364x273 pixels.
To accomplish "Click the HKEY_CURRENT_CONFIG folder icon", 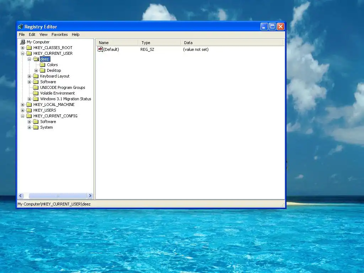I will (x=29, y=116).
